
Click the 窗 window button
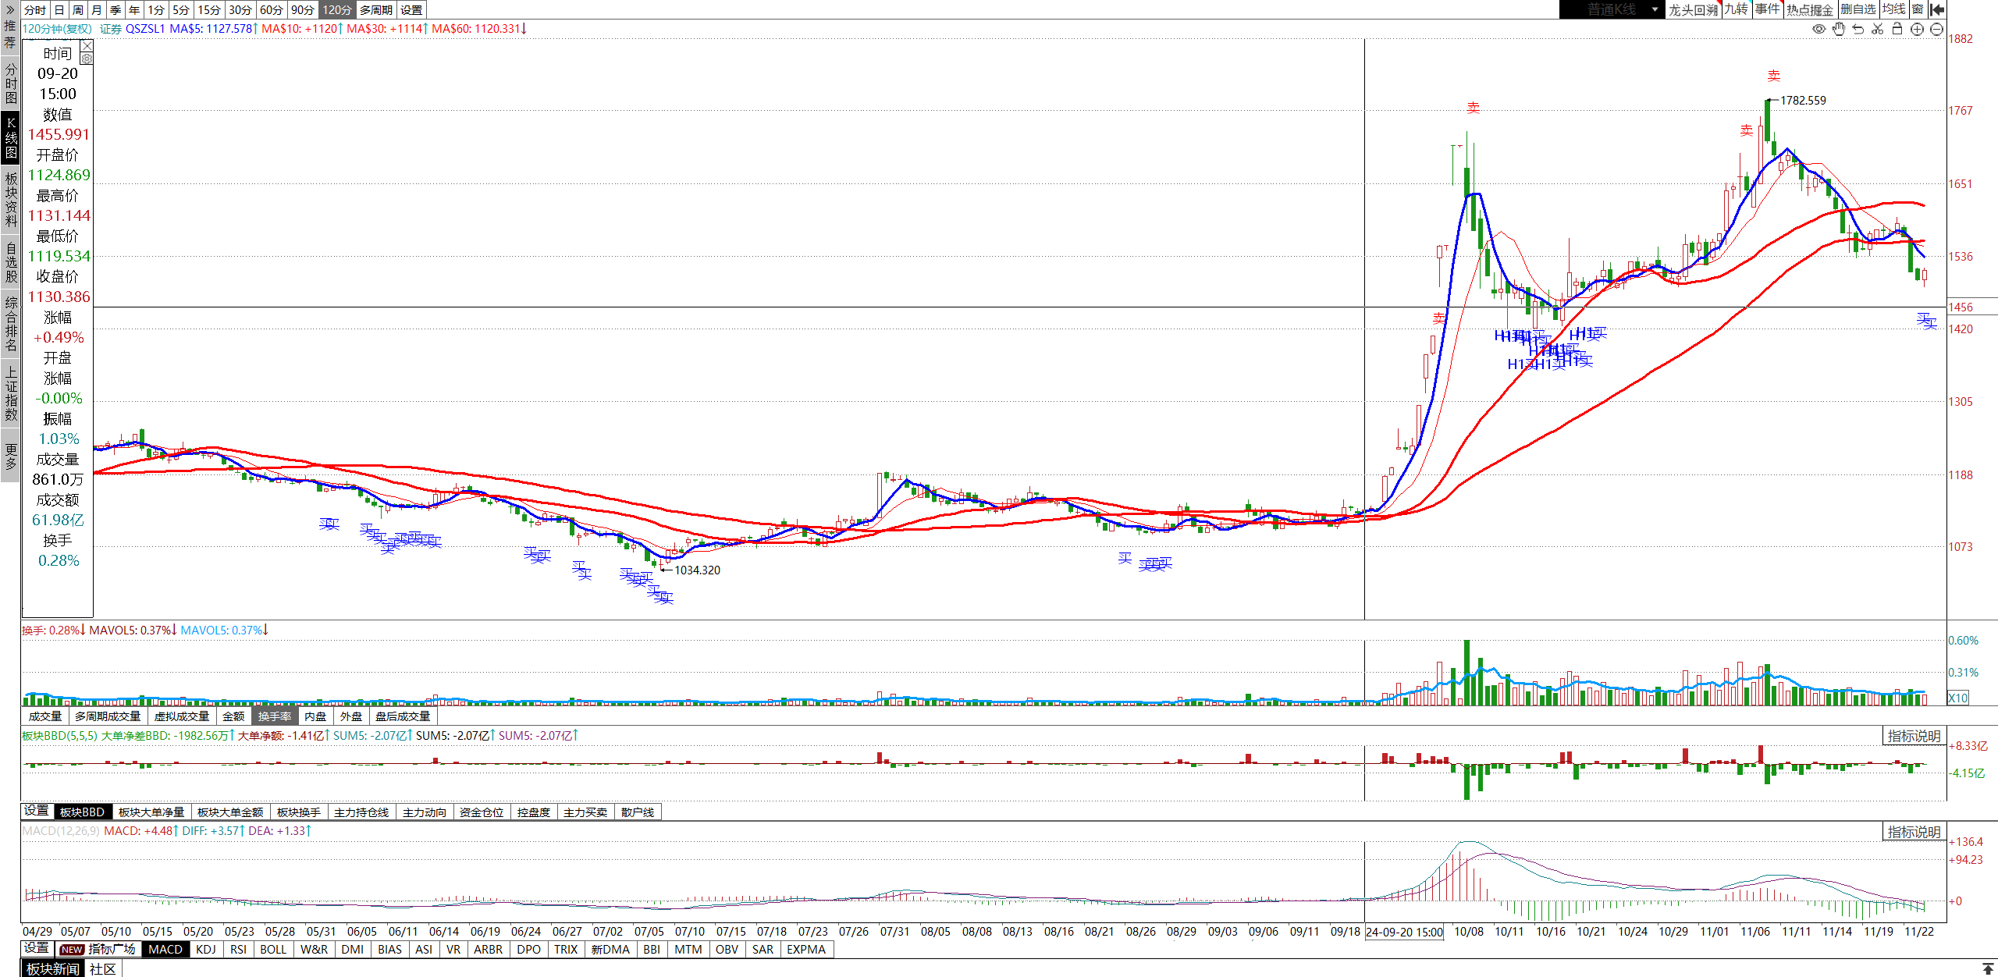click(x=1918, y=9)
